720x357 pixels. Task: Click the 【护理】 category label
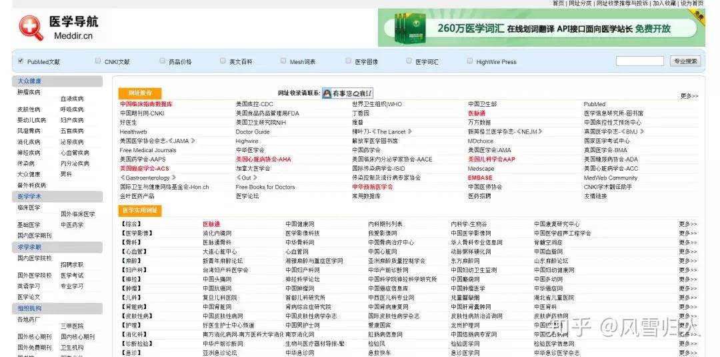(x=131, y=325)
